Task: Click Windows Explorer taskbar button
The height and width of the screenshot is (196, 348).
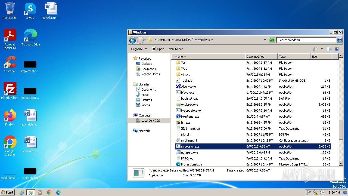Action: 31,192
